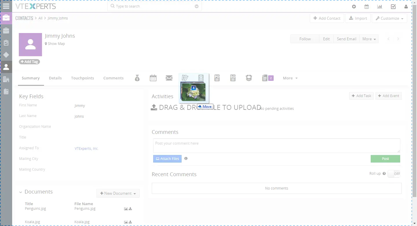417x226 pixels.
Task: Click the Attach Files button
Action: [x=167, y=159]
